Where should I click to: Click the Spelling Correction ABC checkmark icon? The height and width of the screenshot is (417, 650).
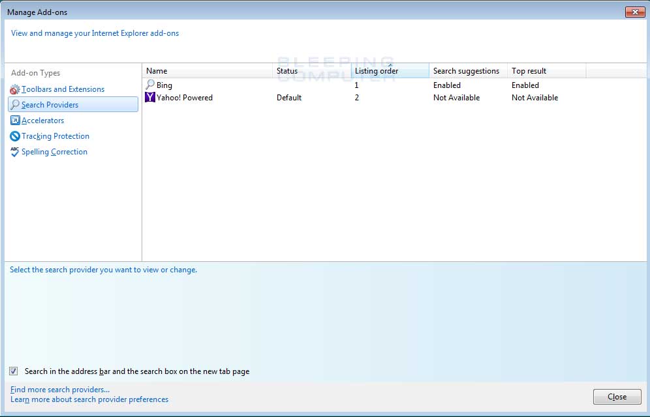(15, 152)
